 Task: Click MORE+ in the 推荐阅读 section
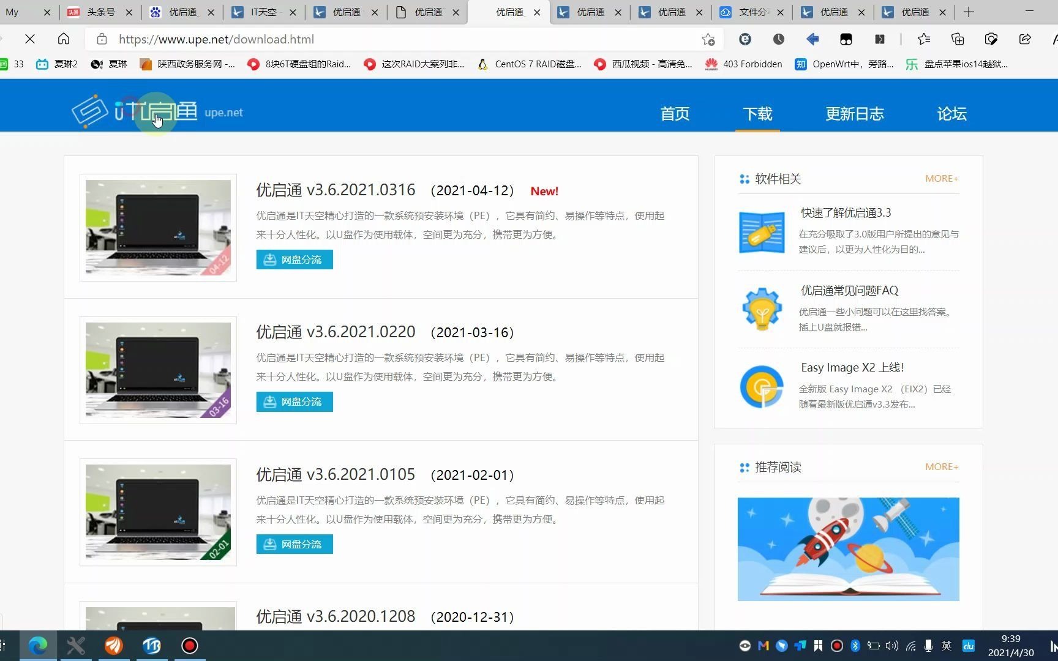click(x=942, y=467)
